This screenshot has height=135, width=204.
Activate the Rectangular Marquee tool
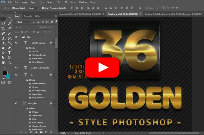(x=9, y=19)
